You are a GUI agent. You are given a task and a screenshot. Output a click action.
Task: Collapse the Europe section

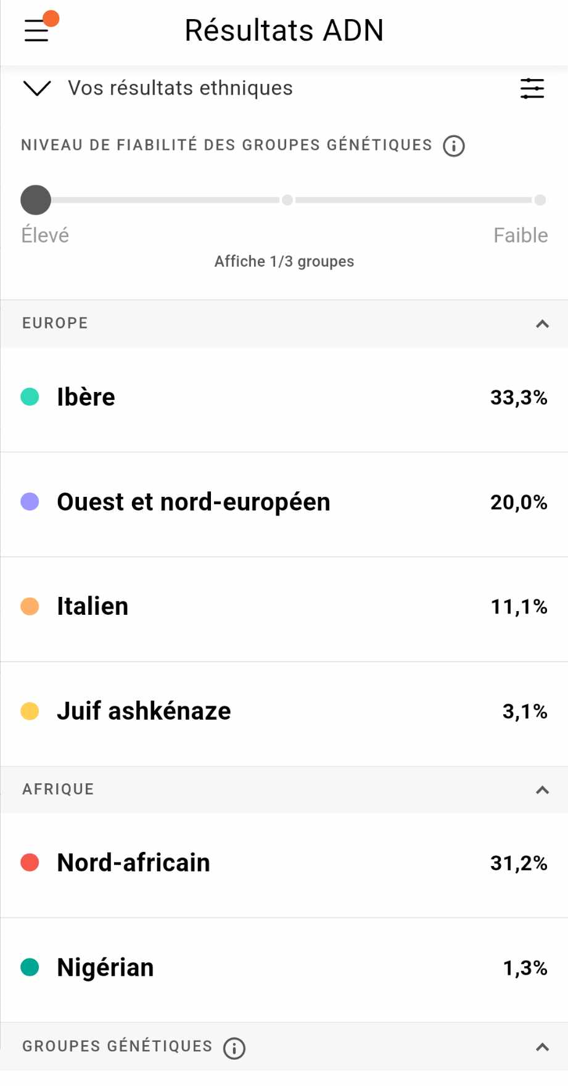(x=542, y=324)
